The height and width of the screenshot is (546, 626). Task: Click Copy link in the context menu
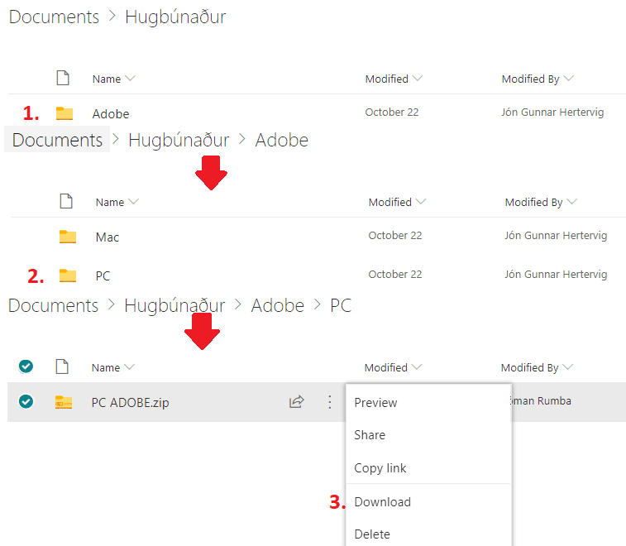pyautogui.click(x=380, y=468)
